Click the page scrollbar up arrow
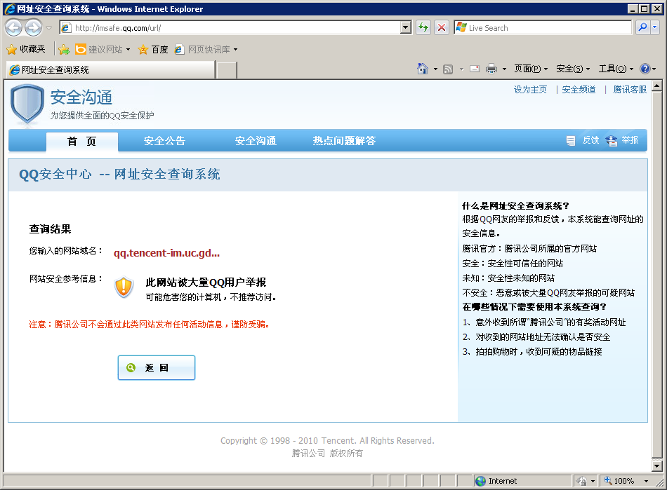Viewport: 667px width, 490px height. [x=656, y=86]
